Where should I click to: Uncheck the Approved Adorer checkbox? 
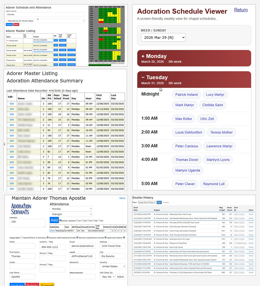(x=124, y=237)
